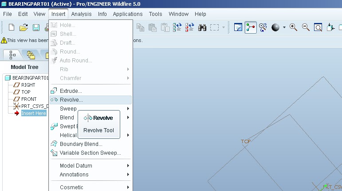Open the Window menu
Viewport: 342px width, 191px height.
178,14
